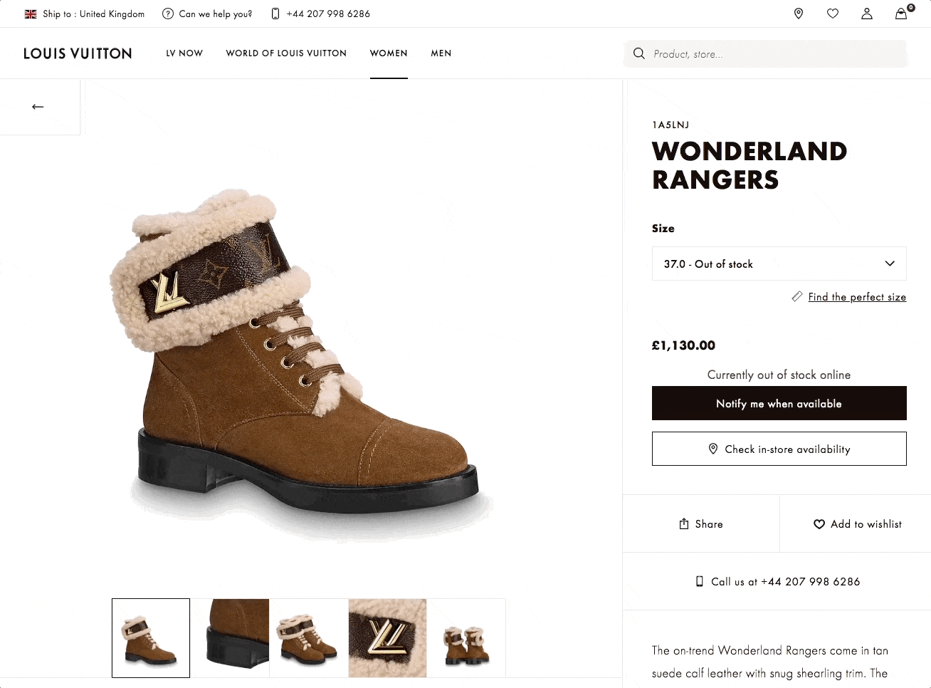Open wishlist heart icon in header
931x688 pixels.
click(x=833, y=14)
